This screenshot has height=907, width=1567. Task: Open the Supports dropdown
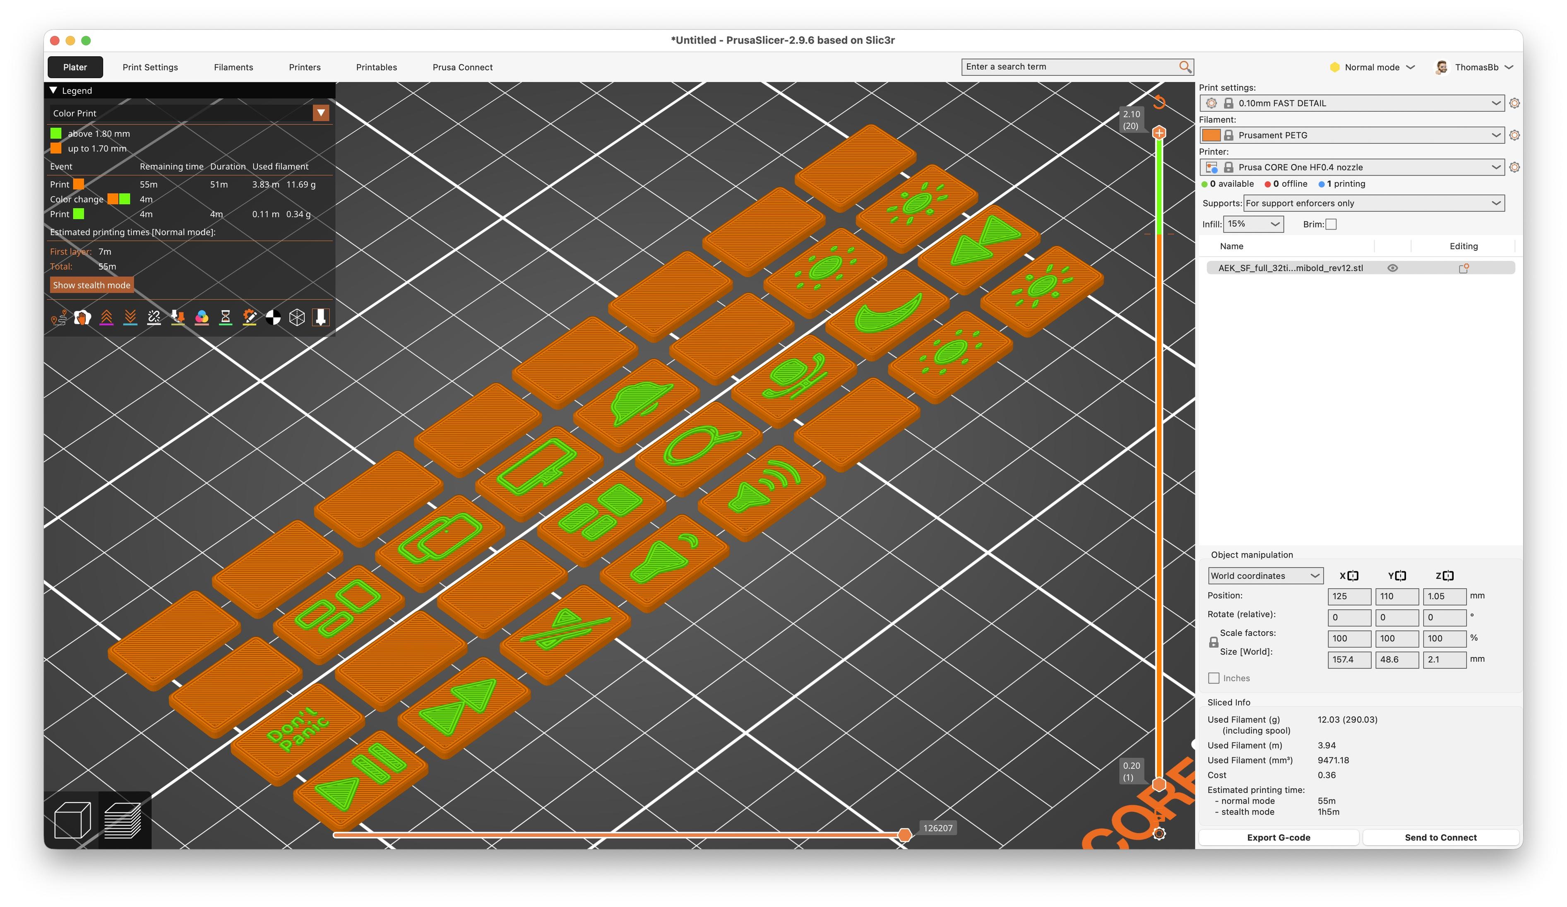1374,203
